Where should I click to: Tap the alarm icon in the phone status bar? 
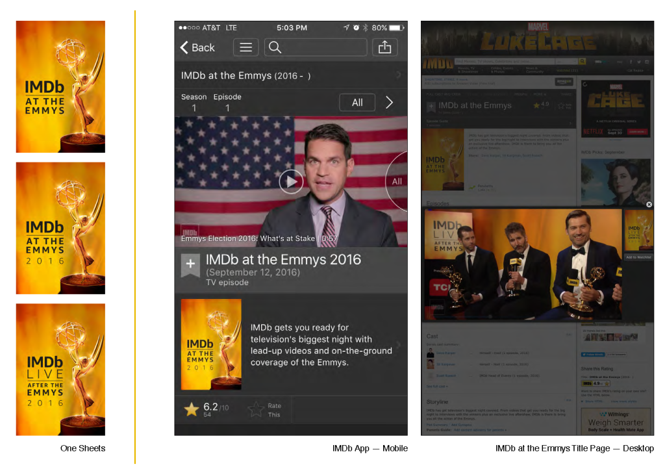tap(356, 27)
